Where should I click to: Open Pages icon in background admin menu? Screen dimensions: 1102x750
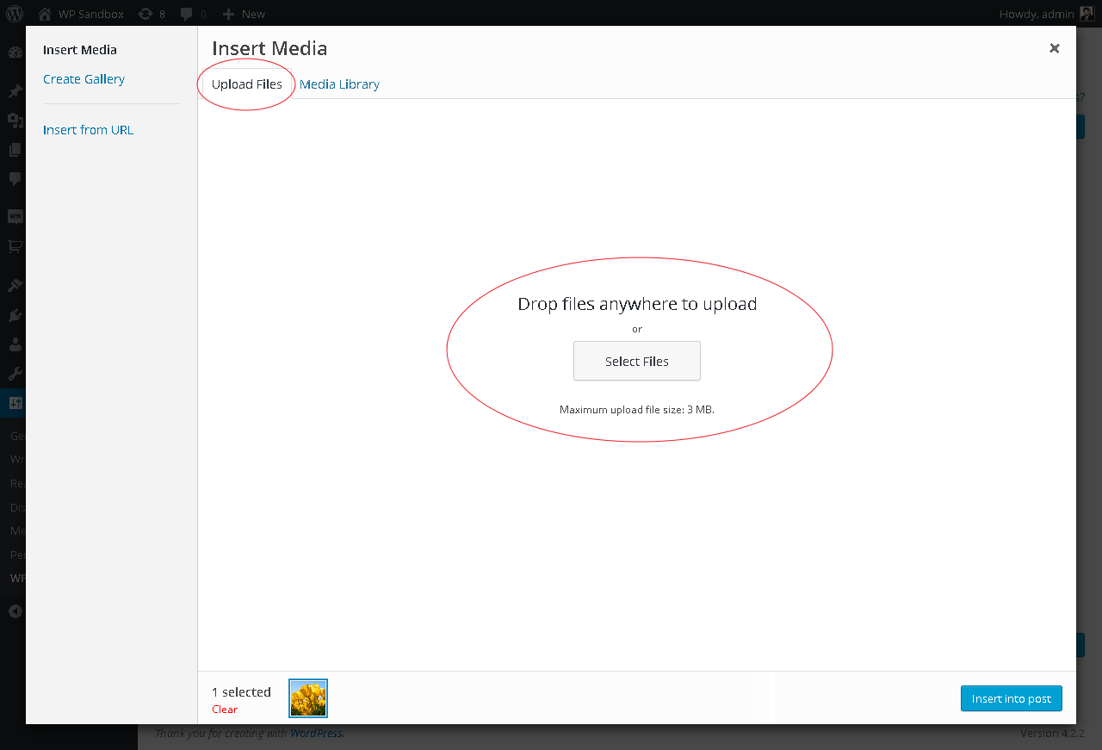coord(15,150)
